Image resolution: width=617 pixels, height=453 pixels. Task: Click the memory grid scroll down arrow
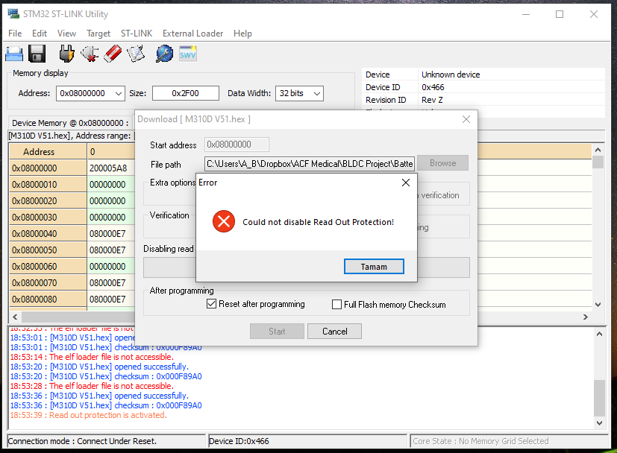(598, 305)
